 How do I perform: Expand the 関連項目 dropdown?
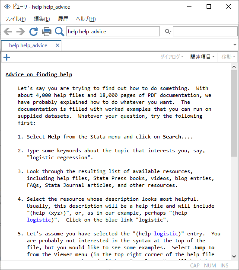pos(202,57)
